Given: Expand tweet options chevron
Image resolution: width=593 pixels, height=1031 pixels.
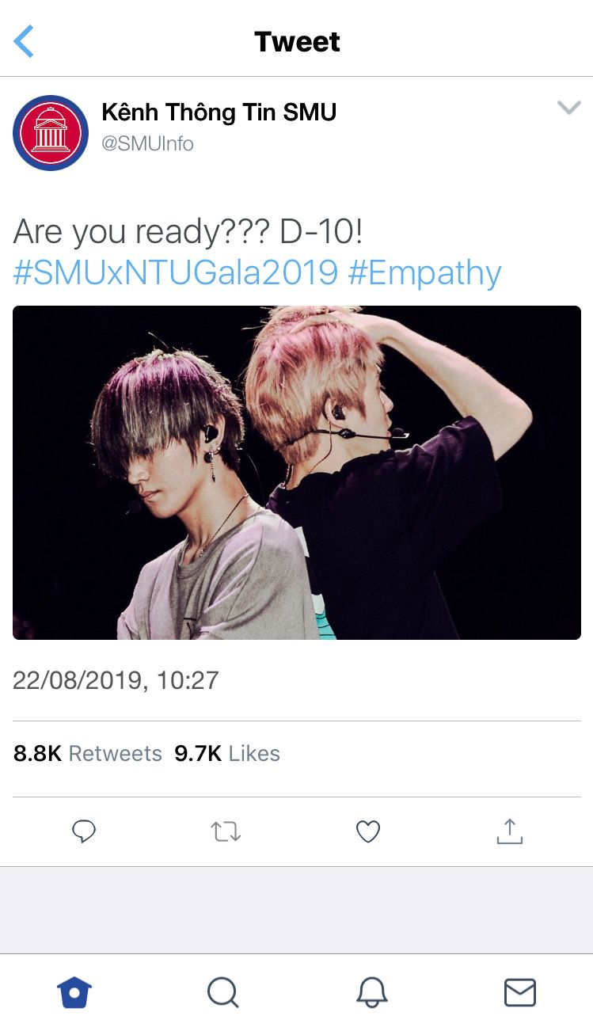Looking at the screenshot, I should 569,108.
